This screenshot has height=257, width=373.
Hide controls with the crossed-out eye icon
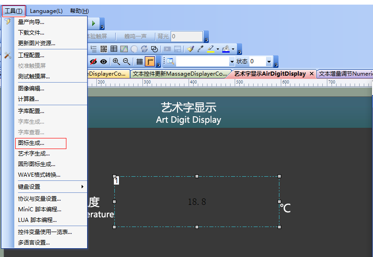click(x=93, y=62)
